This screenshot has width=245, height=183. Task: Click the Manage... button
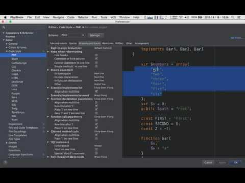point(96,35)
